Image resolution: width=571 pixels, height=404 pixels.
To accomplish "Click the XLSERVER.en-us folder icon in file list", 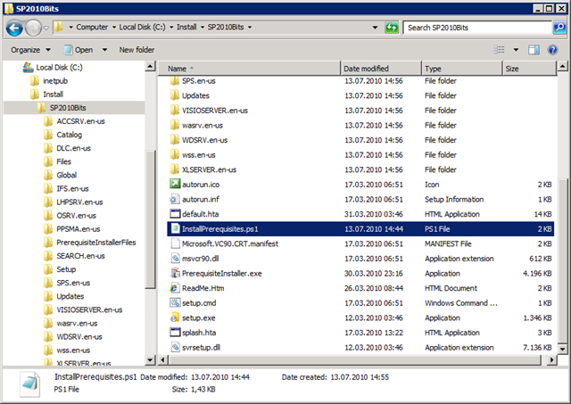I will 175,169.
